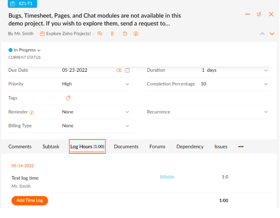Viewport: 280px width, 218px height.
Task: Select the Test log time entry
Action: pyautogui.click(x=25, y=178)
